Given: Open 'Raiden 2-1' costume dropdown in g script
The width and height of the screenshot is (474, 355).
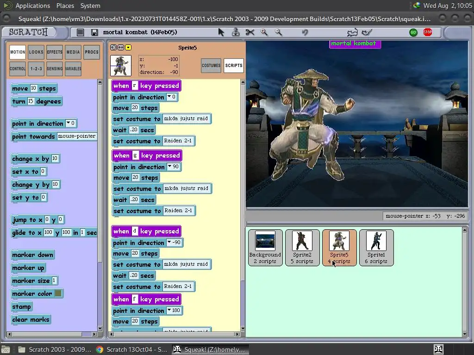Looking at the screenshot, I should click(x=178, y=210).
